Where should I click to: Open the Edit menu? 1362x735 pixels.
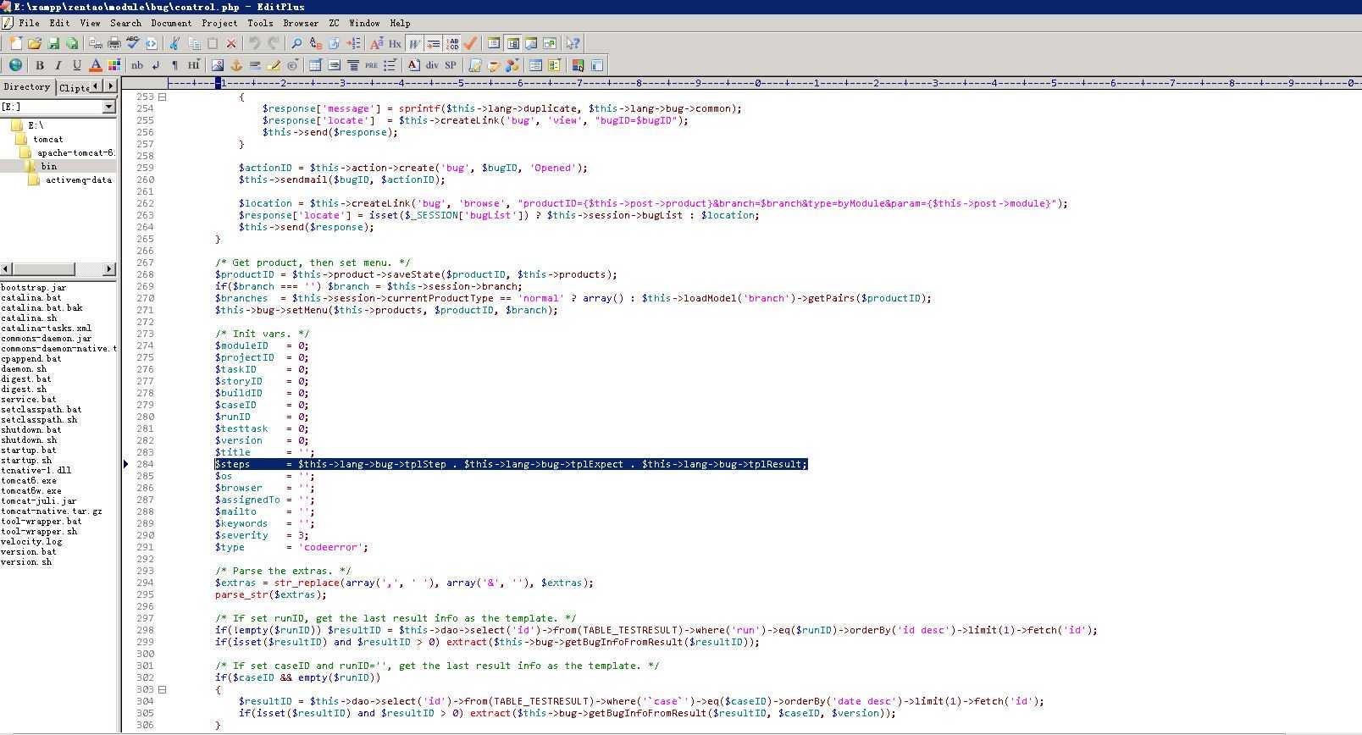click(x=59, y=23)
